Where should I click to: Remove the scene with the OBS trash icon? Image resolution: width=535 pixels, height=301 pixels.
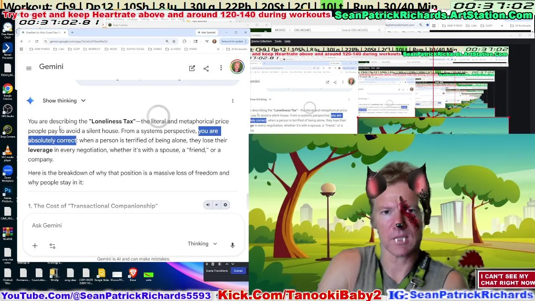[213, 264]
